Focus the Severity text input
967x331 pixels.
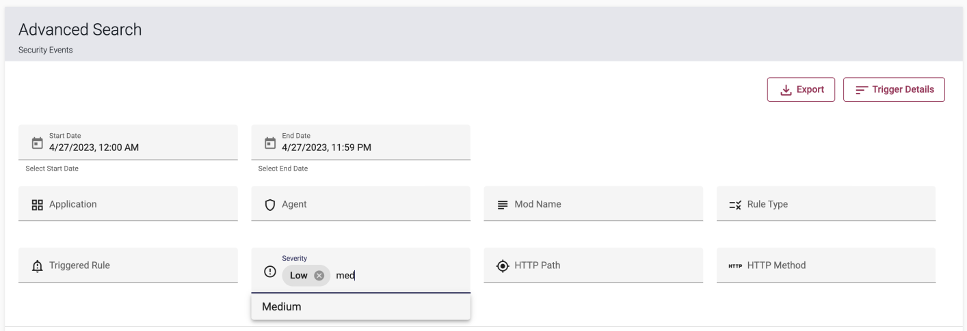point(398,276)
